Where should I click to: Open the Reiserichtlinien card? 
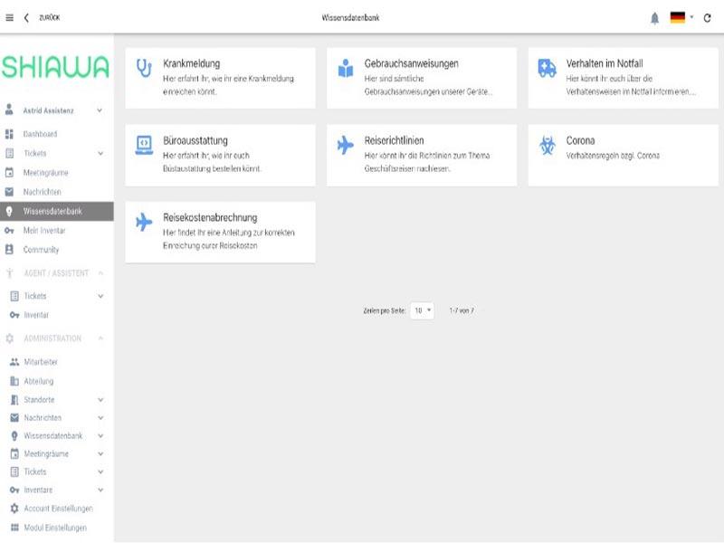click(x=422, y=155)
